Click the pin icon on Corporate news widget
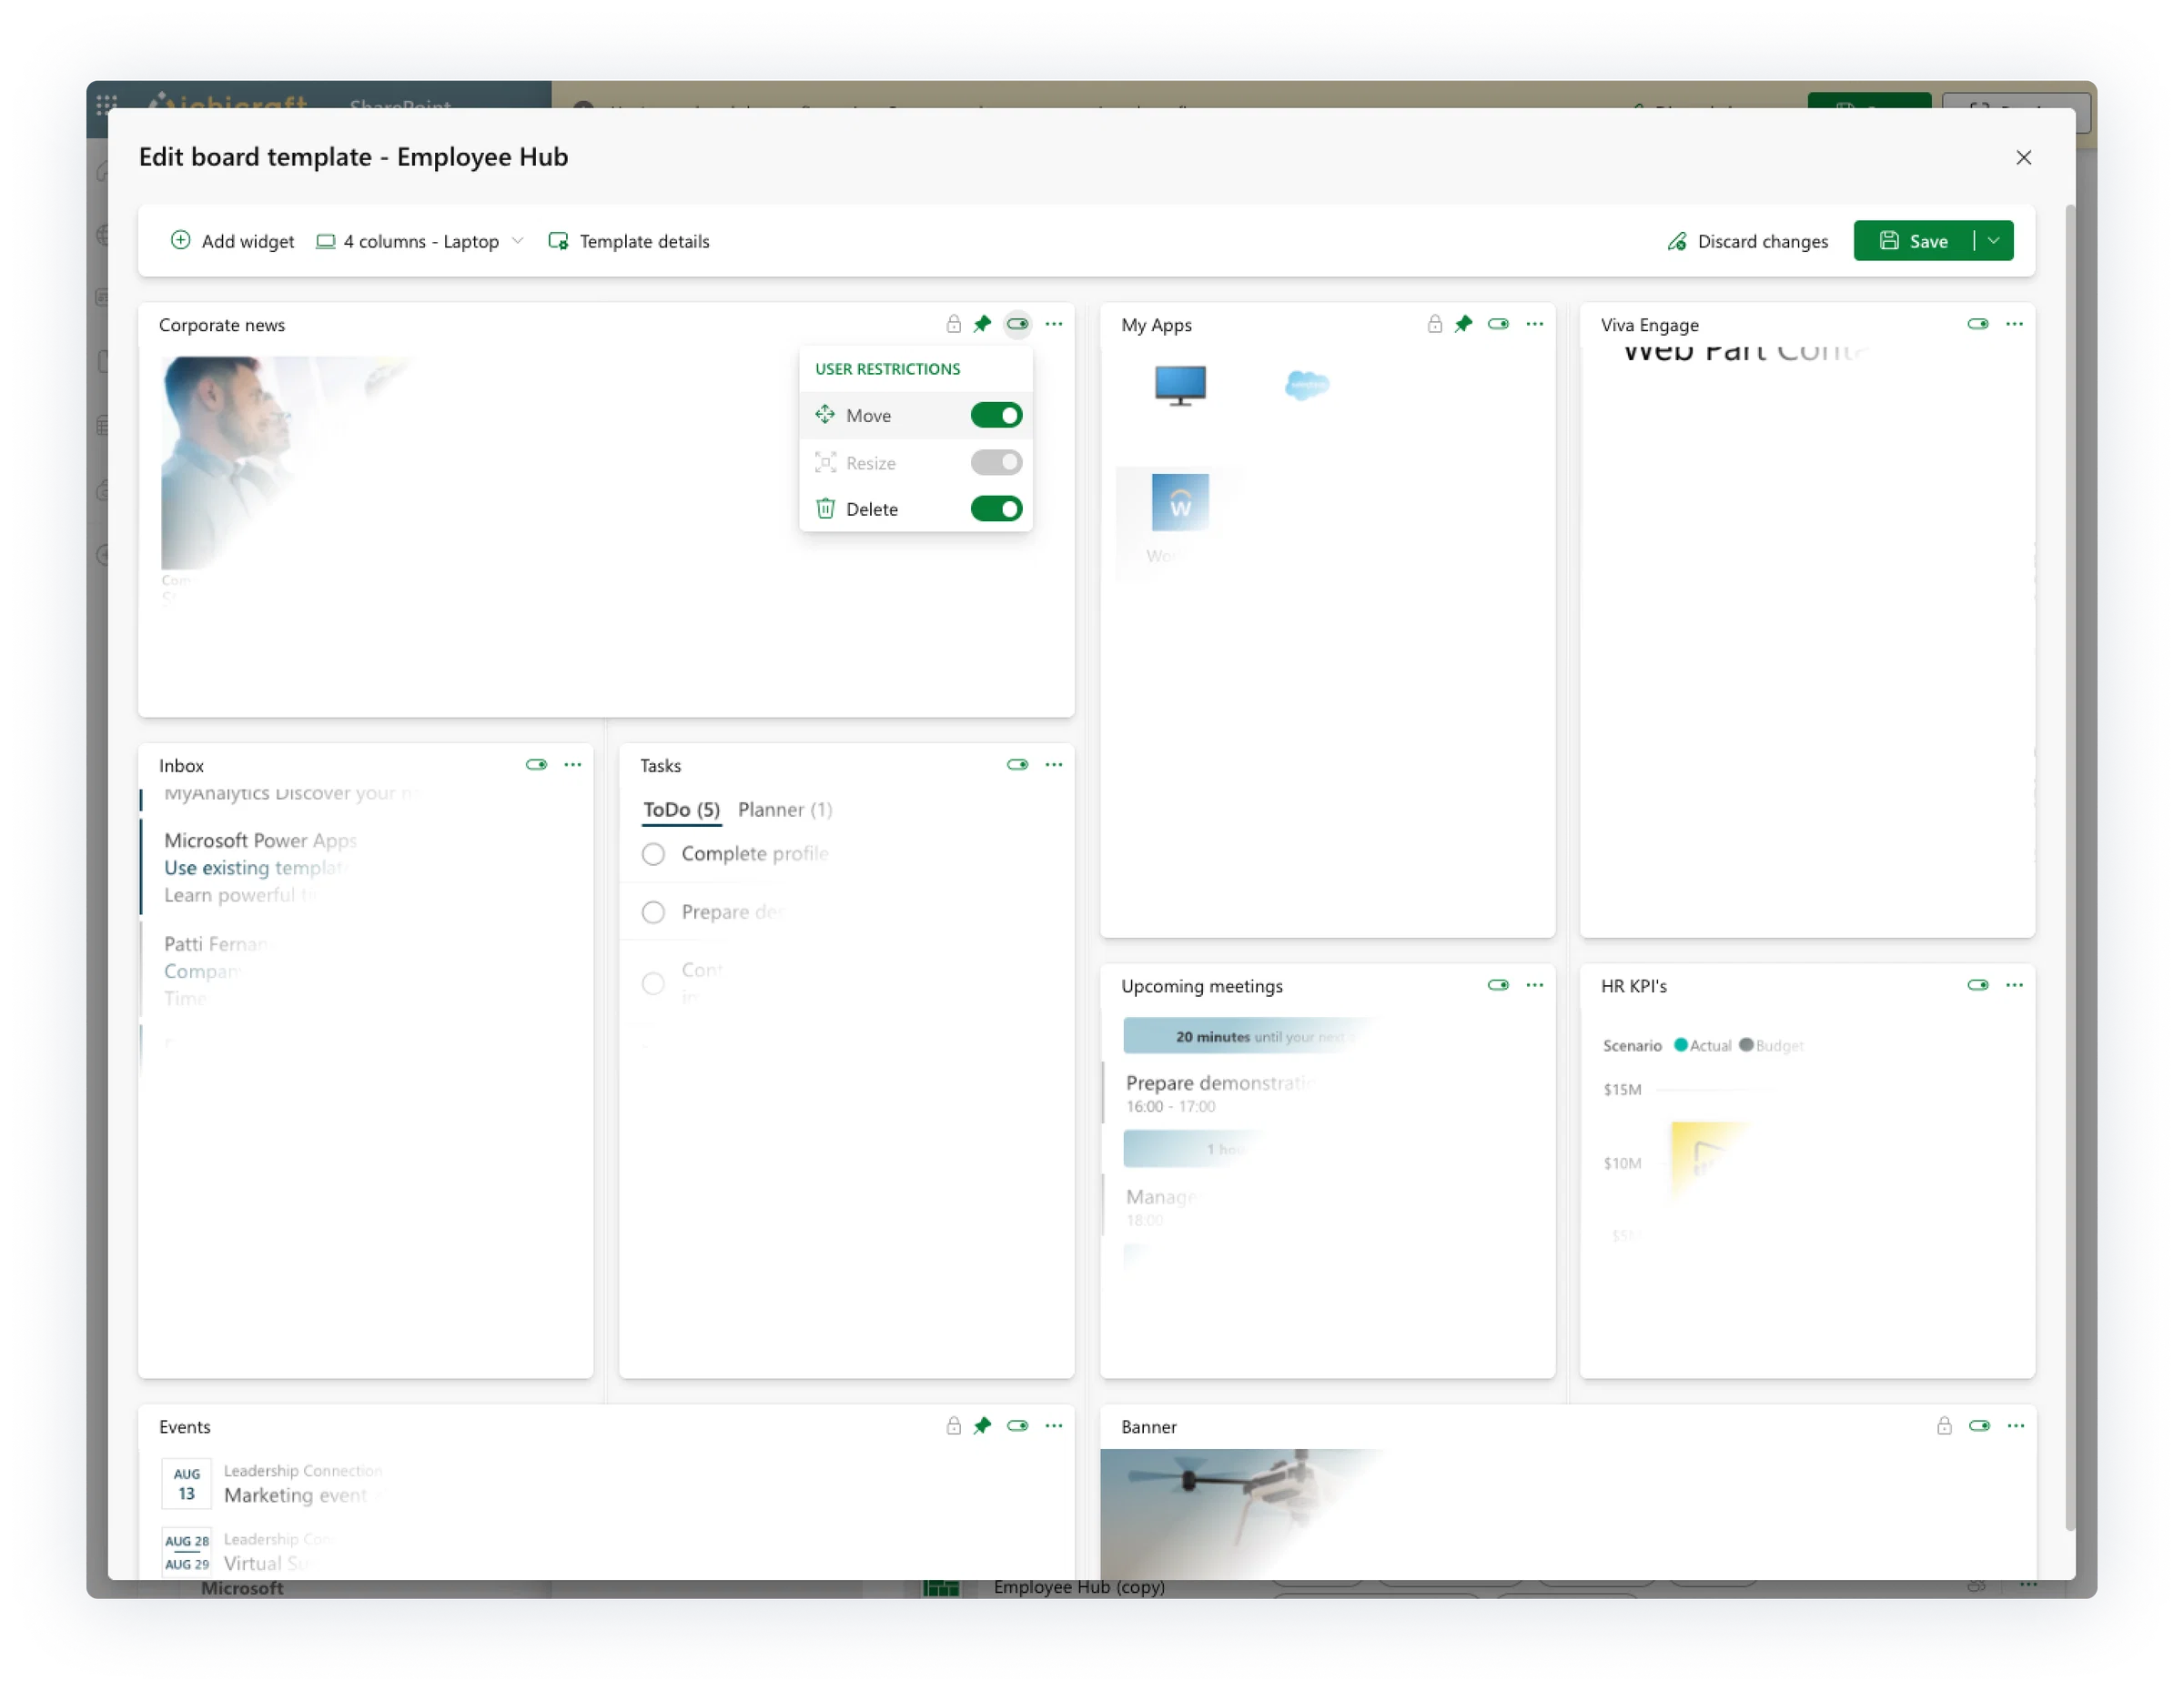 tap(982, 324)
